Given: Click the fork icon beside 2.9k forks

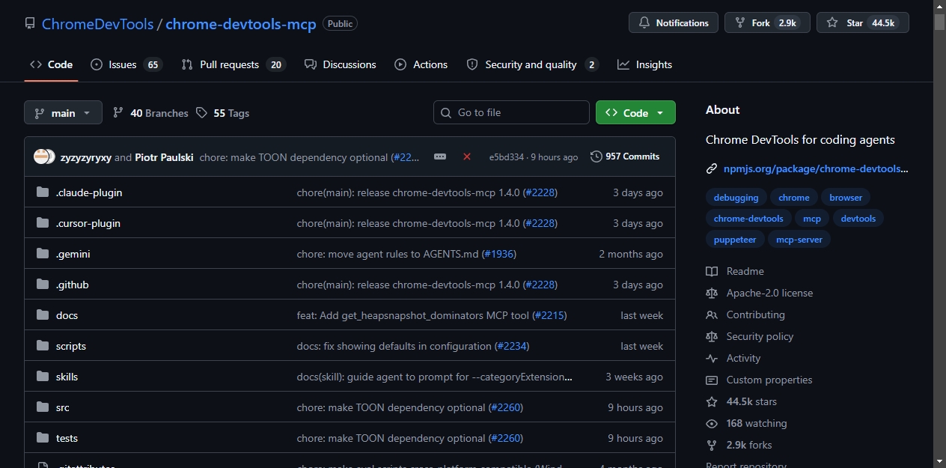Looking at the screenshot, I should click(712, 445).
